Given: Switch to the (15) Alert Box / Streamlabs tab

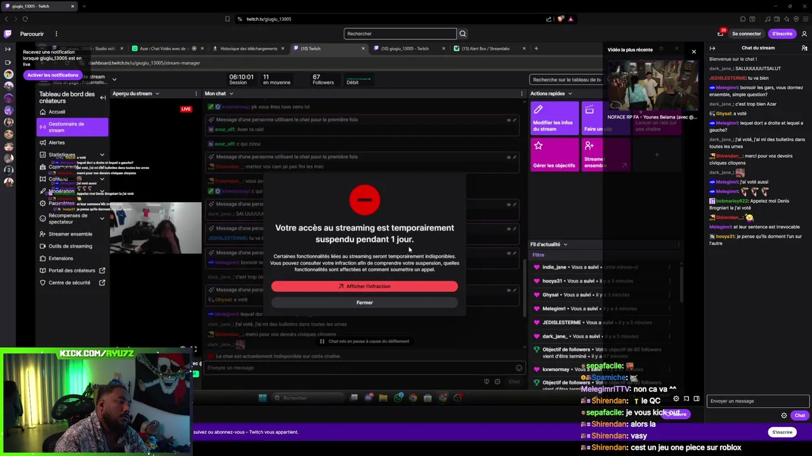Looking at the screenshot, I should point(488,49).
